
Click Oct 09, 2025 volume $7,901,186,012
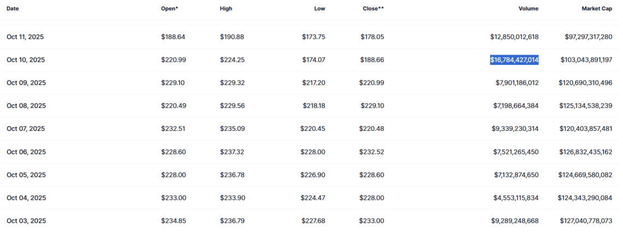coord(517,83)
